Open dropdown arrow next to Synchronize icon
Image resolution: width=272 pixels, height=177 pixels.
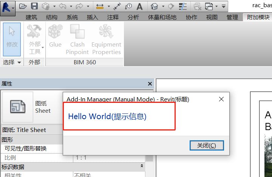54,6
